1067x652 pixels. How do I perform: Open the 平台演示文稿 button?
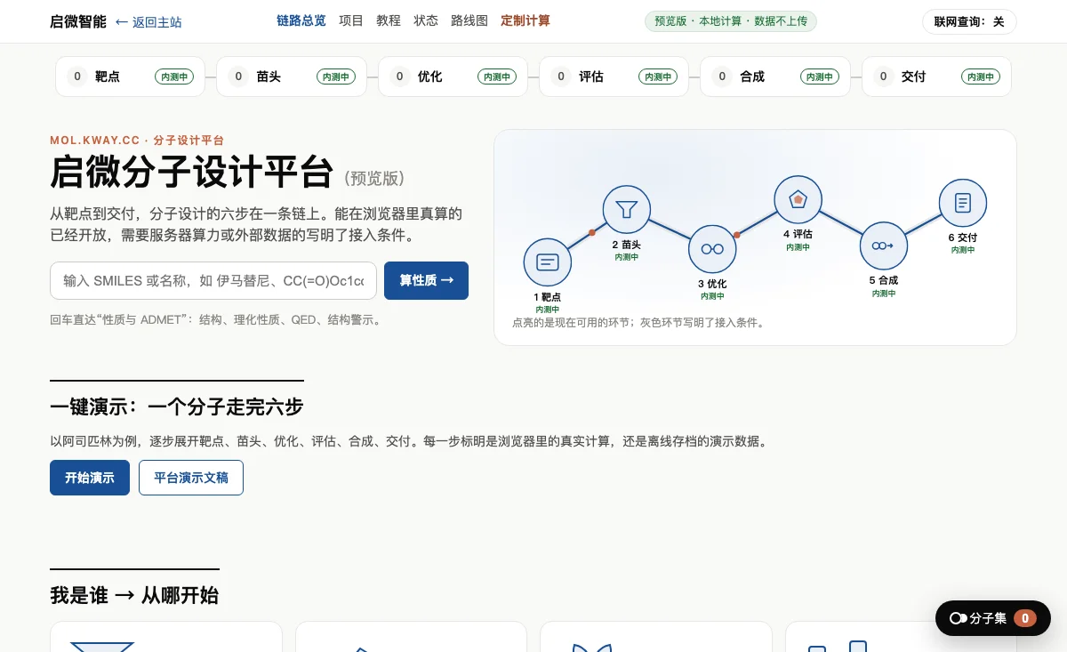[x=191, y=478]
